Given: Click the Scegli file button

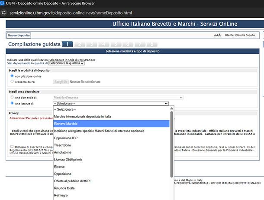Looking at the screenshot, I should (61, 82).
